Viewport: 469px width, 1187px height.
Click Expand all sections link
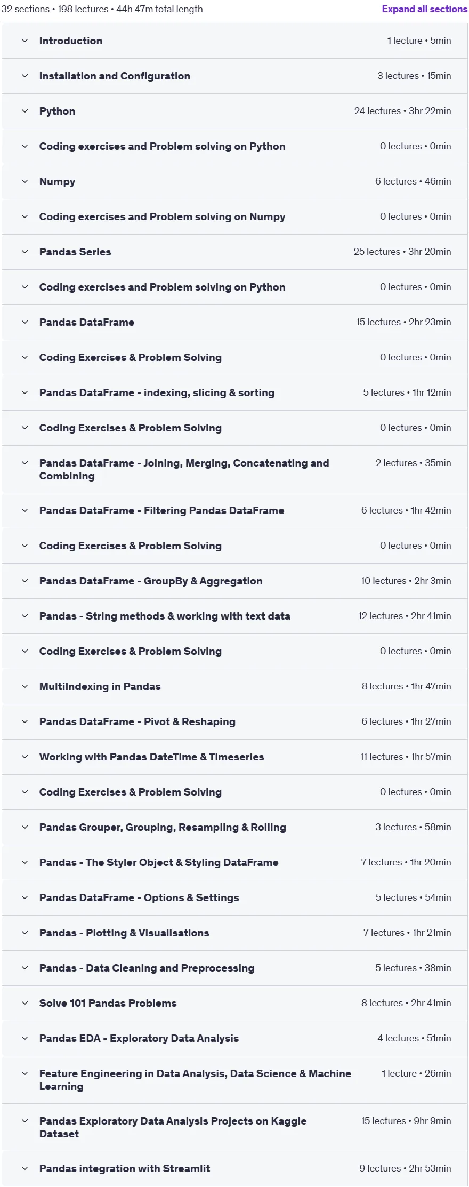click(424, 9)
